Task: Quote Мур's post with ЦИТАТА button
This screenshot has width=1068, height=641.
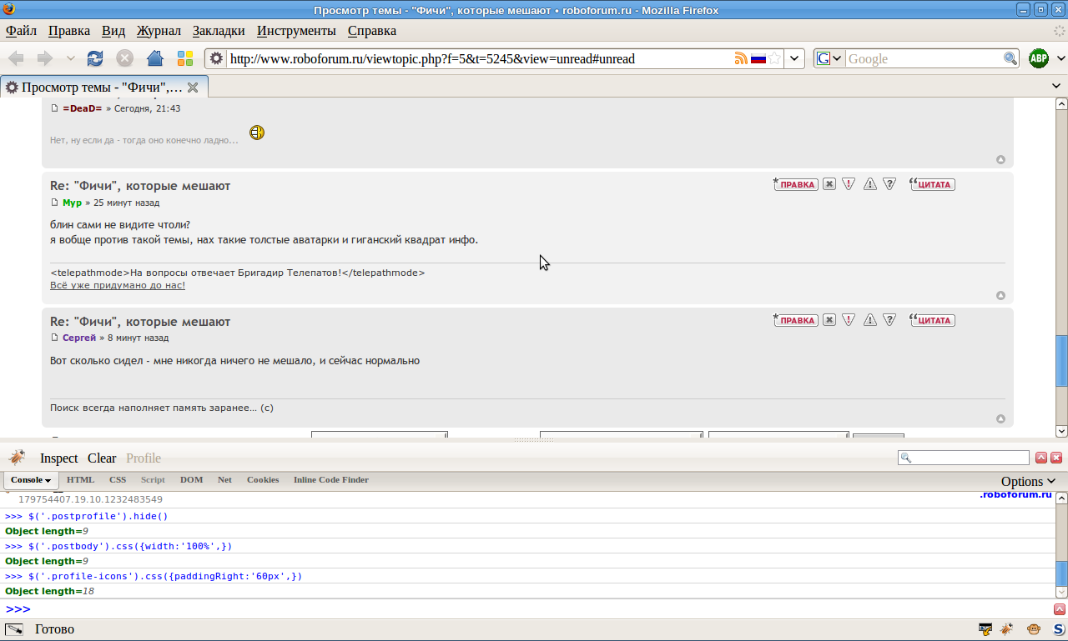Action: pyautogui.click(x=932, y=184)
